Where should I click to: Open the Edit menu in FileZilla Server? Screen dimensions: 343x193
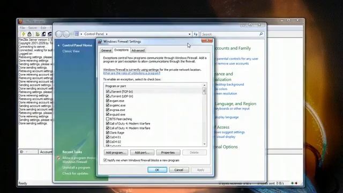[43, 28]
